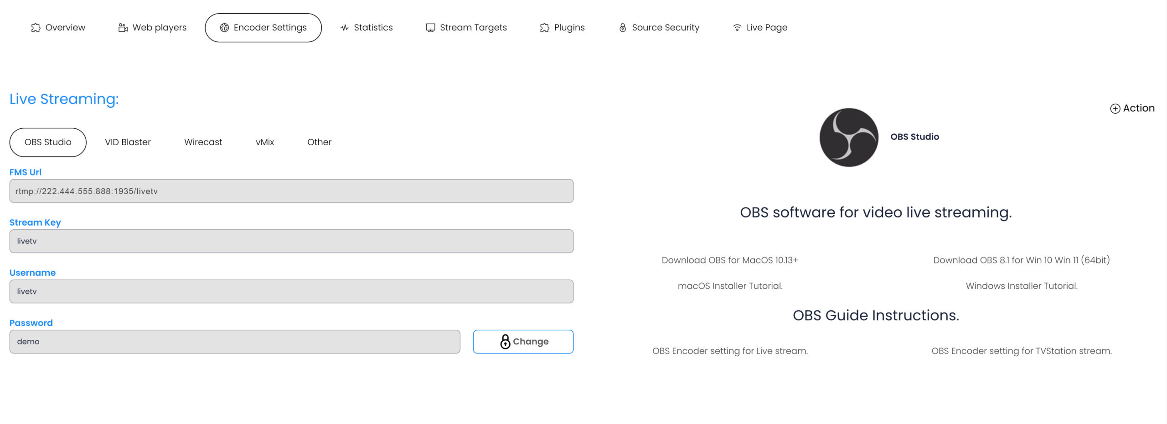
Task: Open the Overview tab
Action: 58,28
